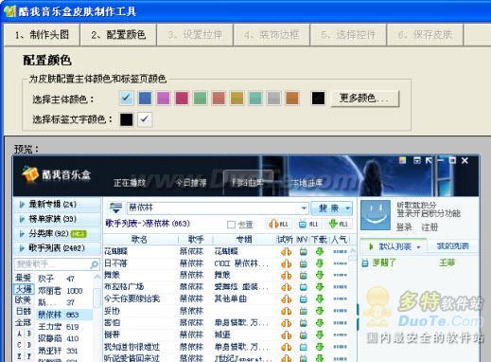Click the MV icon for 日不落 row

(303, 263)
